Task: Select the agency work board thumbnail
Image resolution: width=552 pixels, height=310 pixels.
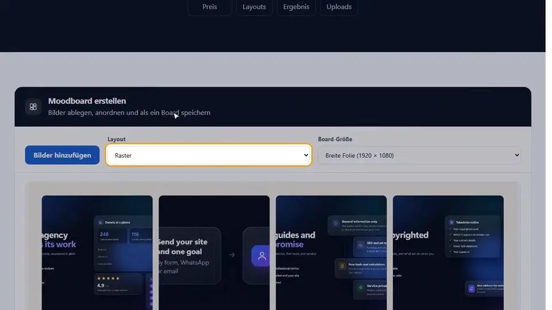Action: [x=97, y=253]
